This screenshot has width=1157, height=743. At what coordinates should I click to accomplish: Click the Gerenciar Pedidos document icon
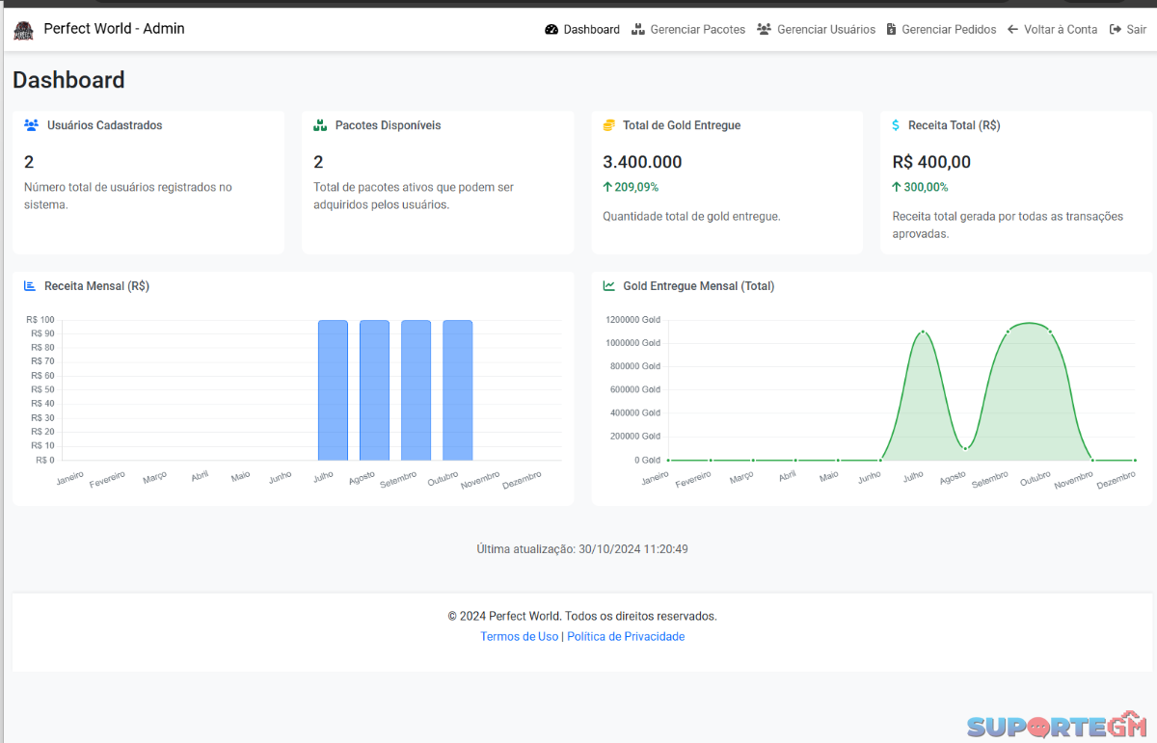pos(892,30)
